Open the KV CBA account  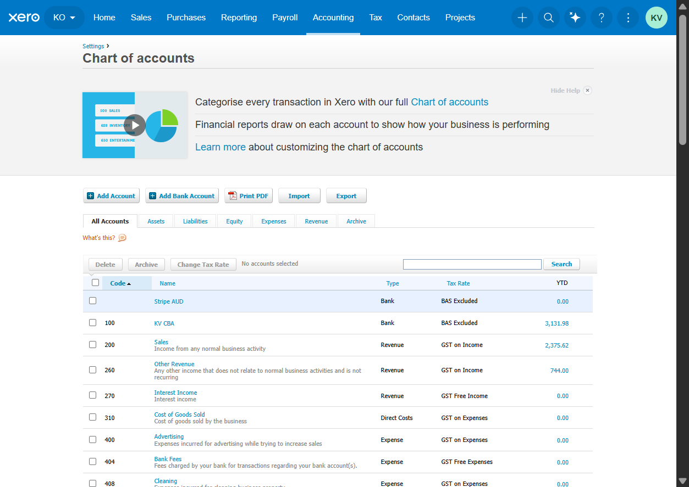pyautogui.click(x=164, y=323)
